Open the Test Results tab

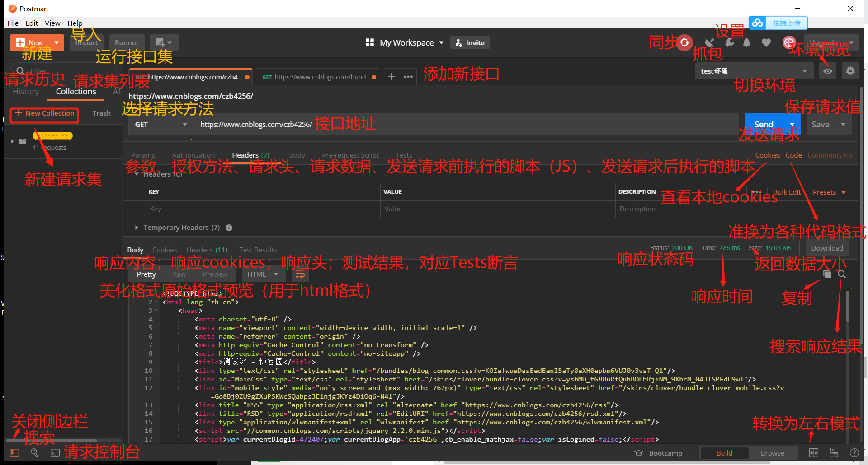coord(258,250)
